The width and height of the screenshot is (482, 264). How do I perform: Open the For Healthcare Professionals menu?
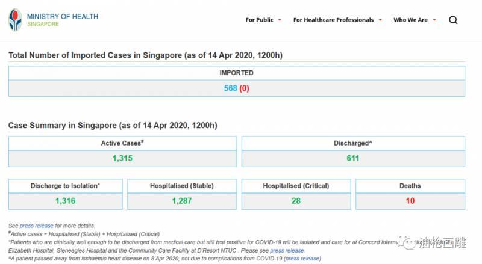(333, 20)
